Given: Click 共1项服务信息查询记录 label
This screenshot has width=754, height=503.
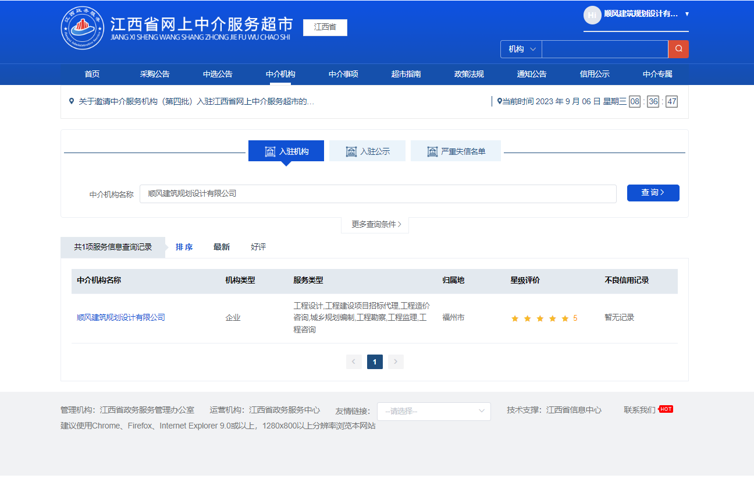Looking at the screenshot, I should click(x=113, y=247).
